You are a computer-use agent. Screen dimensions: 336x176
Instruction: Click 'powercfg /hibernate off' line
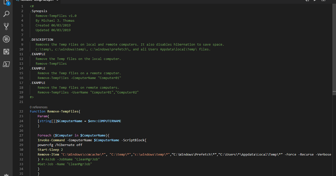(x=60, y=145)
